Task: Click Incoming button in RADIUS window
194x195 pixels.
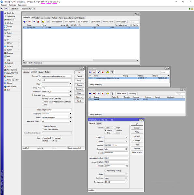Action: 132,93
